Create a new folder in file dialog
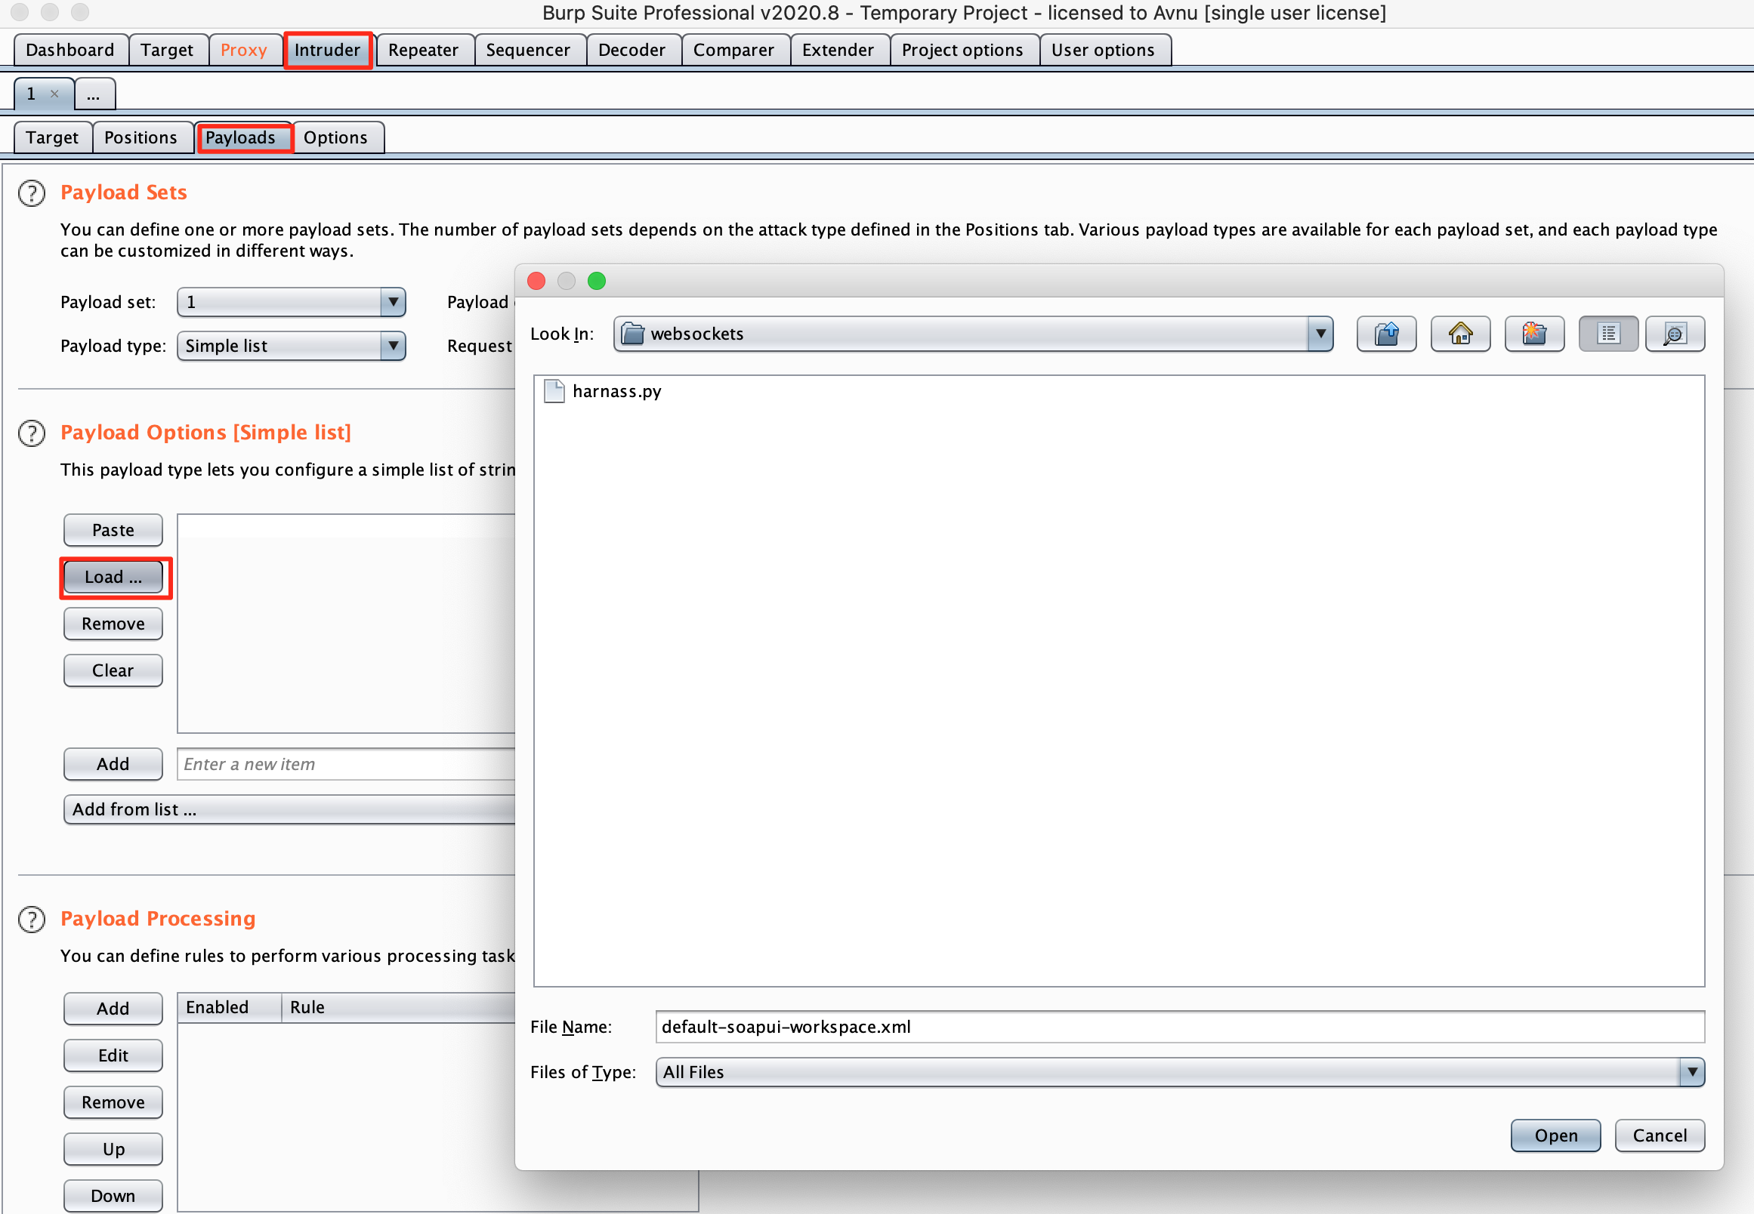This screenshot has width=1754, height=1214. point(1534,334)
